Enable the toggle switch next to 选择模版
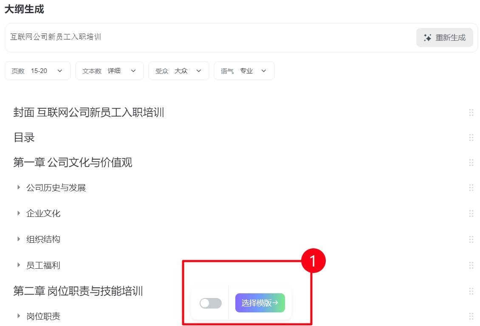 pos(211,303)
